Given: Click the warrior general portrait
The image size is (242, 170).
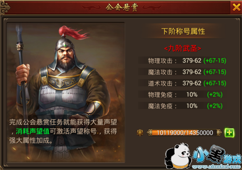Looking at the screenshot, I should (x=66, y=92).
